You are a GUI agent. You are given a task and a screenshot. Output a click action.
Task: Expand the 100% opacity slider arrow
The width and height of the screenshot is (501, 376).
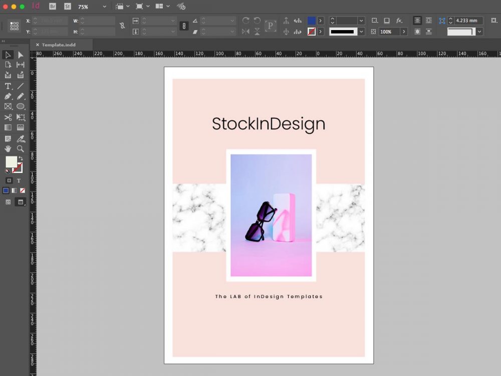404,32
